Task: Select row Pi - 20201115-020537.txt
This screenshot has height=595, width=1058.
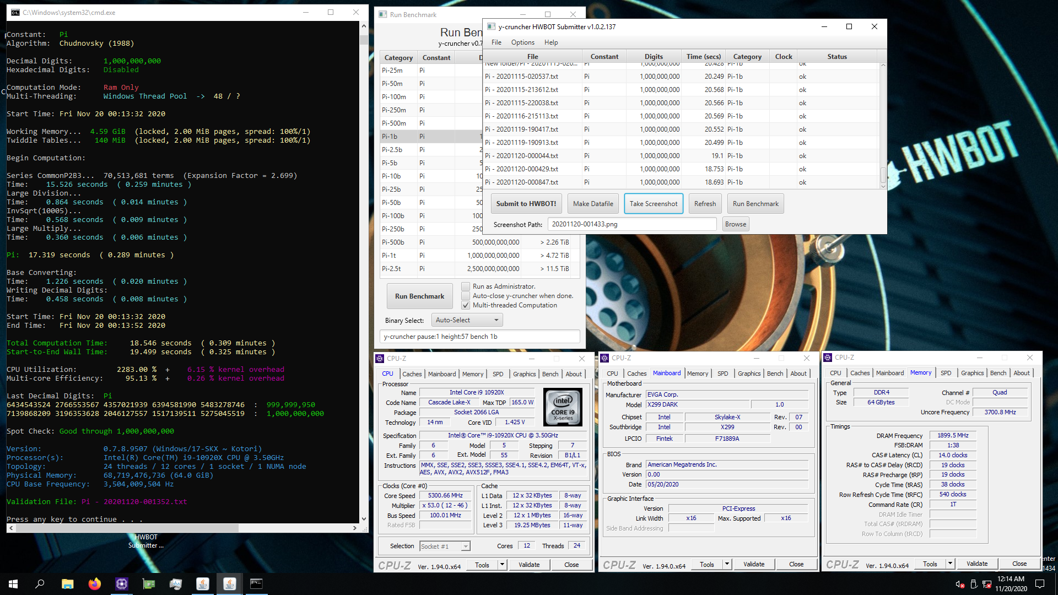Action: pyautogui.click(x=681, y=76)
